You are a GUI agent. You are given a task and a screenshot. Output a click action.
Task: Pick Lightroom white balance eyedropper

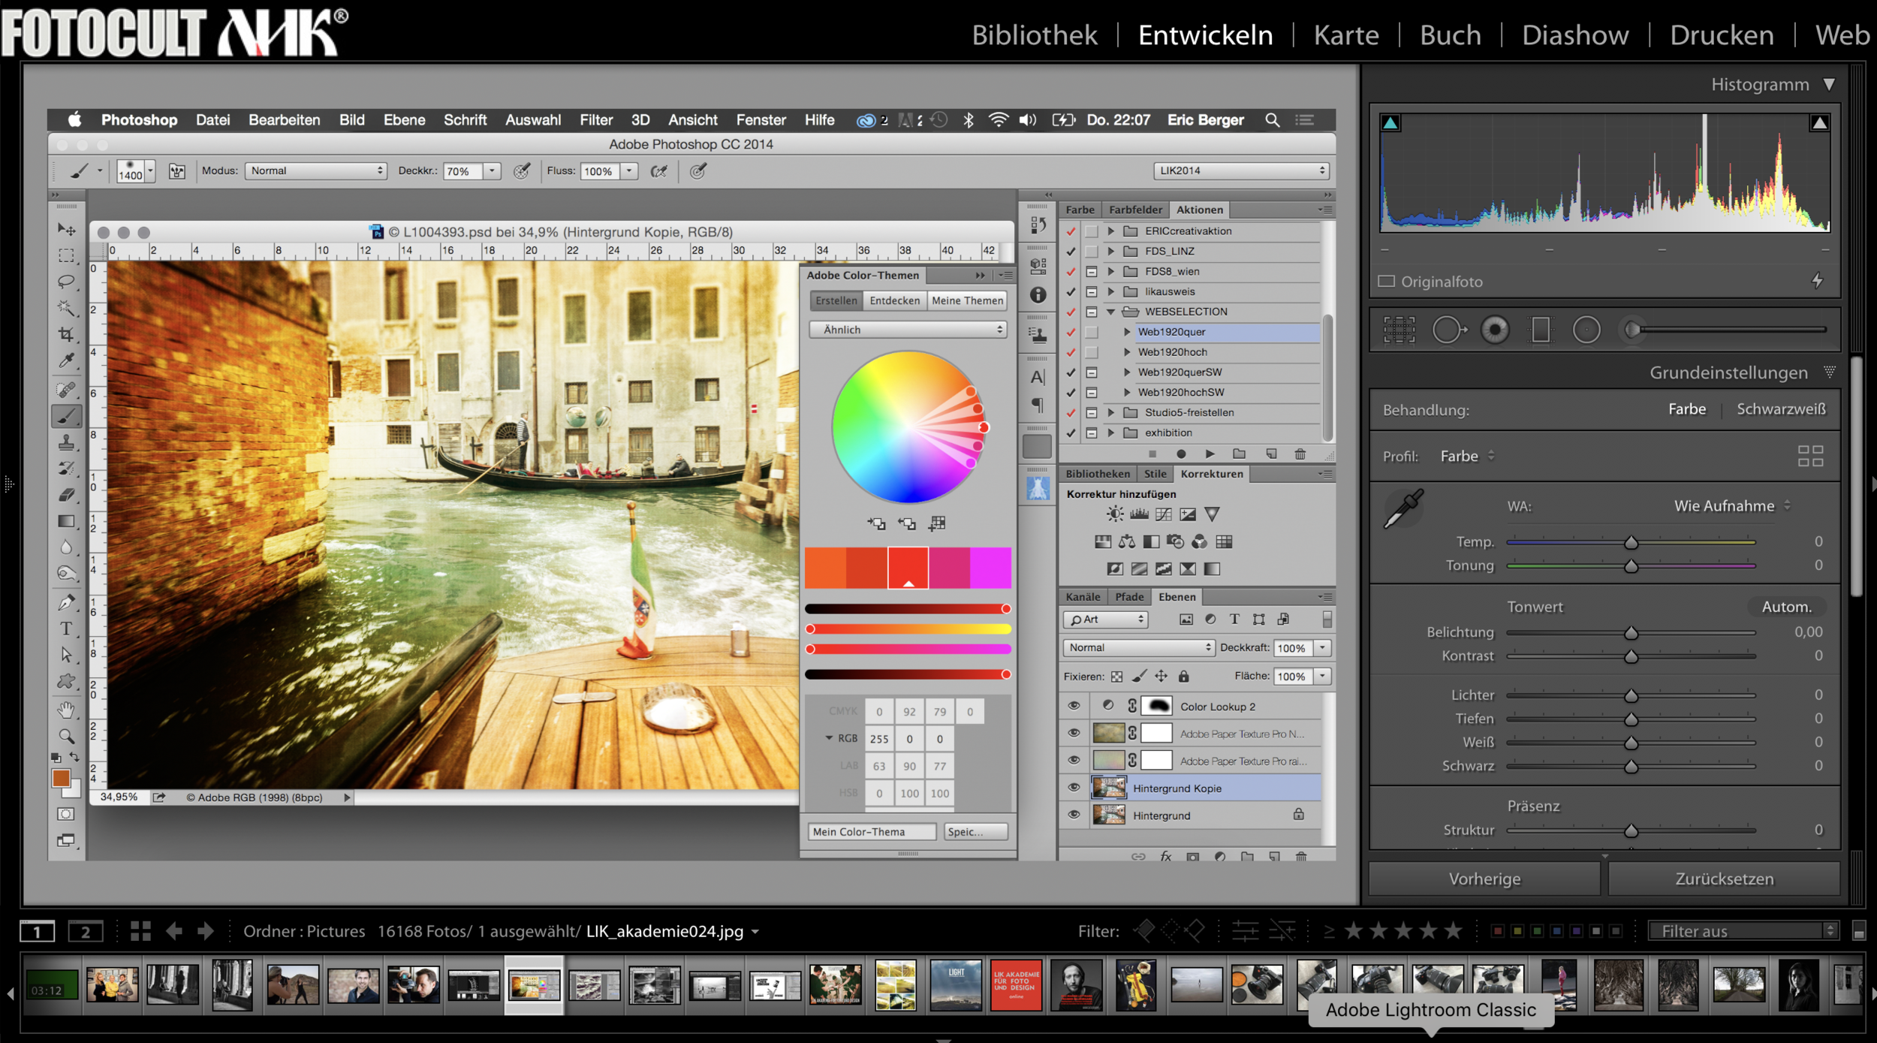coord(1403,508)
